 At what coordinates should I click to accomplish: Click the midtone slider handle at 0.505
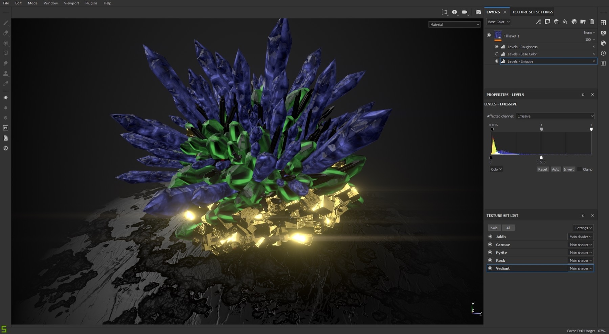pos(541,157)
